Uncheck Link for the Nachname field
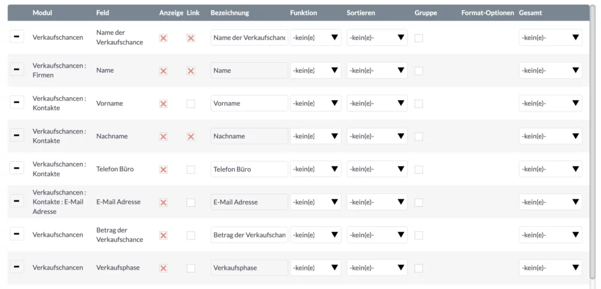Screen dimensions: 601x289 [x=191, y=137]
